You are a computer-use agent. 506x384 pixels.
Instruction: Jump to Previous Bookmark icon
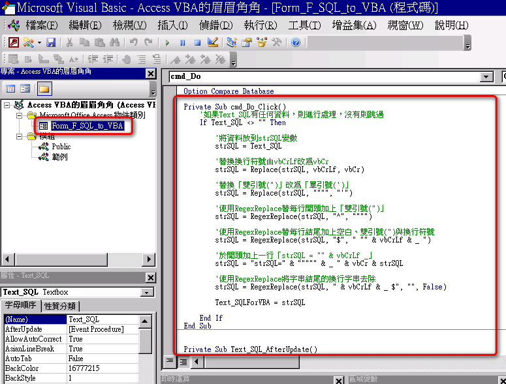206,59
